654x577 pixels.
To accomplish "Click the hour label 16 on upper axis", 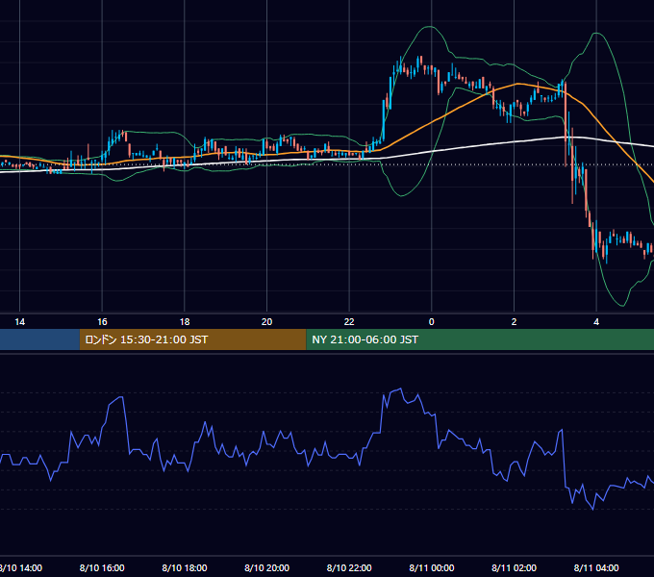I will point(102,322).
